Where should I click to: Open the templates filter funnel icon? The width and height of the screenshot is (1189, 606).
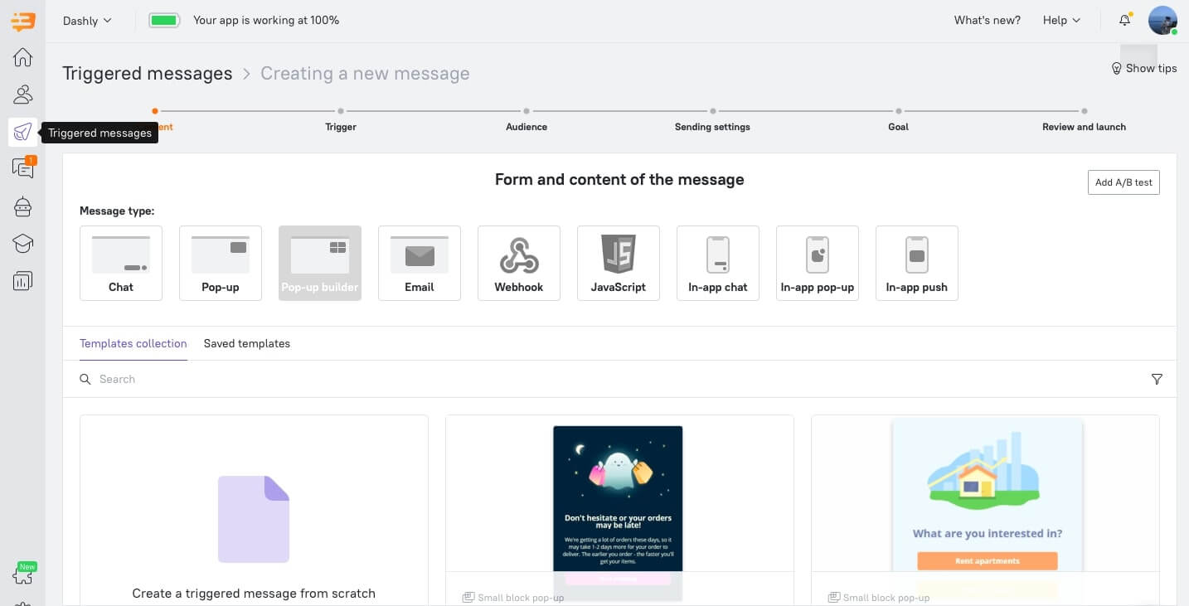(x=1157, y=379)
